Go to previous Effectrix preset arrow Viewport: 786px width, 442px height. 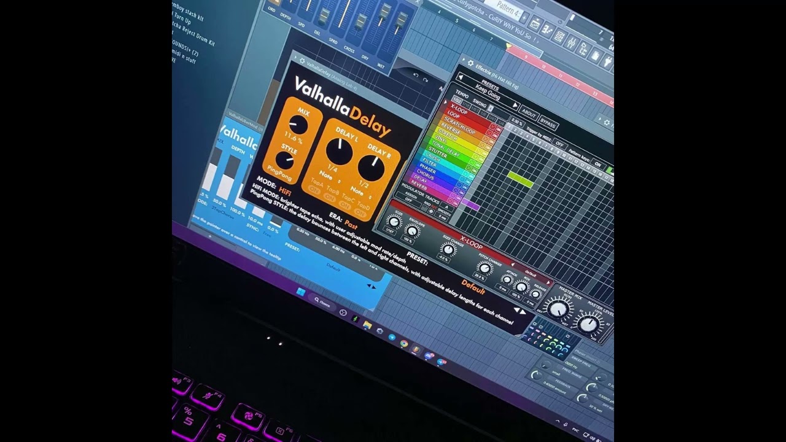click(461, 77)
